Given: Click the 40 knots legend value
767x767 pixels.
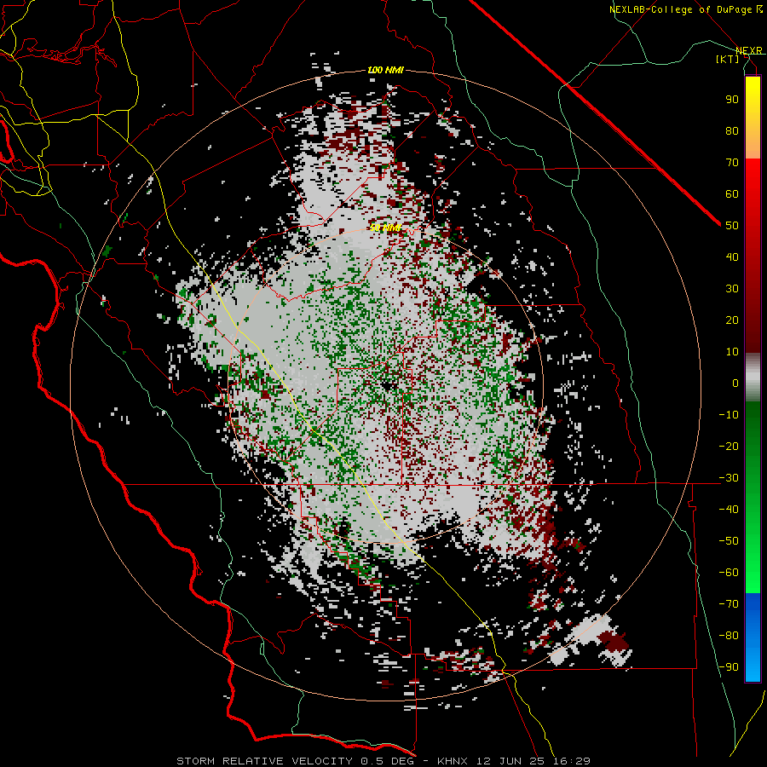Looking at the screenshot, I should [732, 257].
